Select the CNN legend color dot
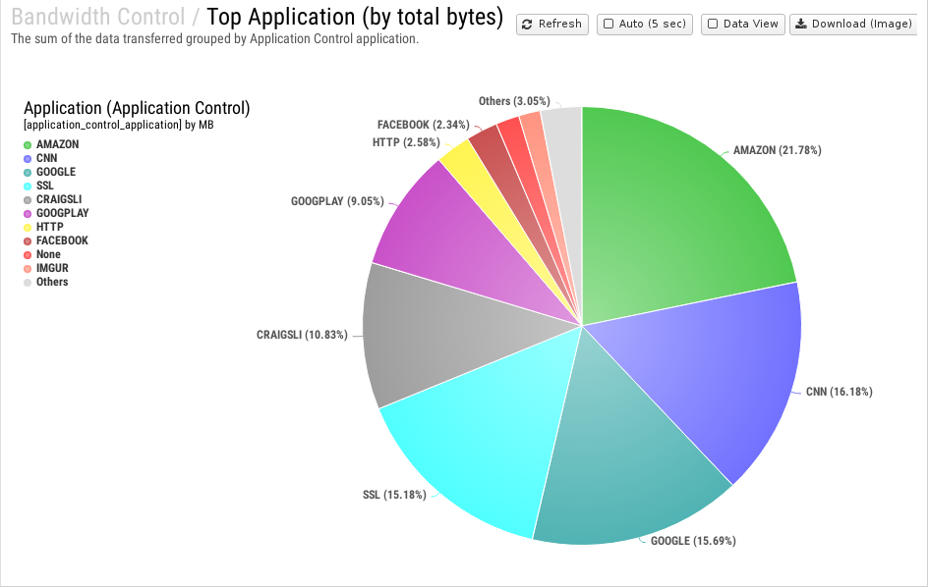The image size is (928, 587). click(28, 158)
